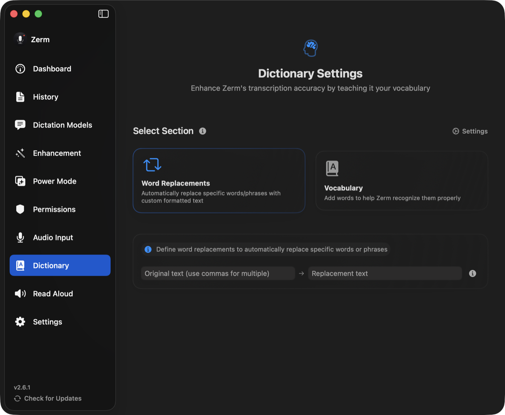Click the Dictionary Settings heading
Viewport: 505px width, 415px height.
tap(310, 73)
